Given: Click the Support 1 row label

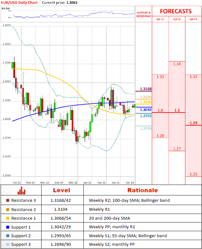Looking at the screenshot, I should coord(21,227).
